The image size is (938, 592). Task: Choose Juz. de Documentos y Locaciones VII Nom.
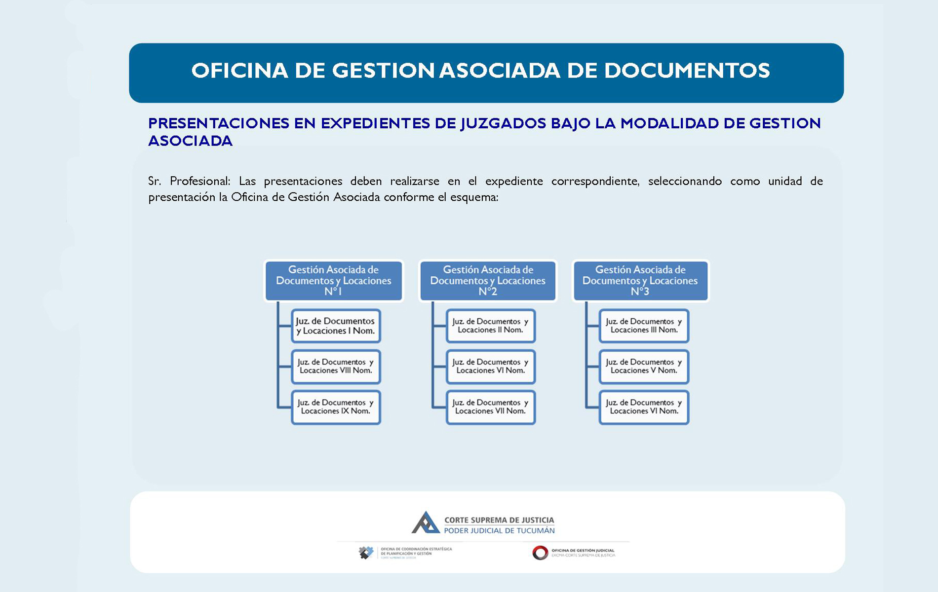[491, 407]
